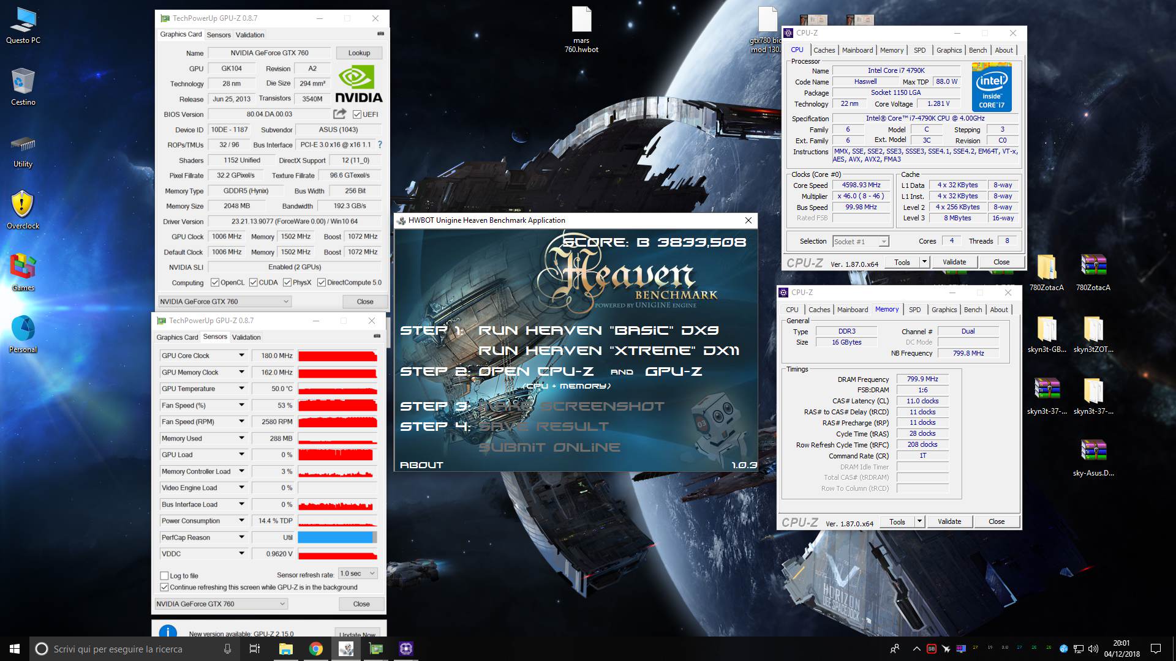Viewport: 1176px width, 661px height.
Task: Expand the GPU Temperature sensor dropdown
Action: click(x=241, y=389)
